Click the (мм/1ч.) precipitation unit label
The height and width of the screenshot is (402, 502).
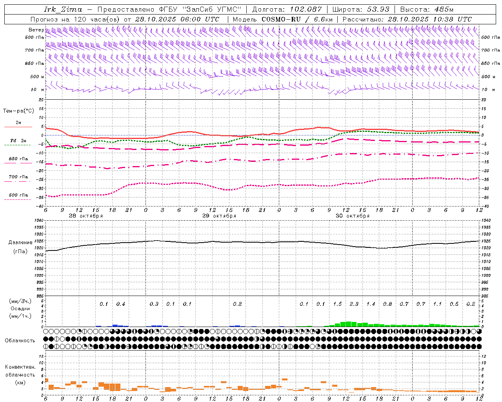(20, 316)
